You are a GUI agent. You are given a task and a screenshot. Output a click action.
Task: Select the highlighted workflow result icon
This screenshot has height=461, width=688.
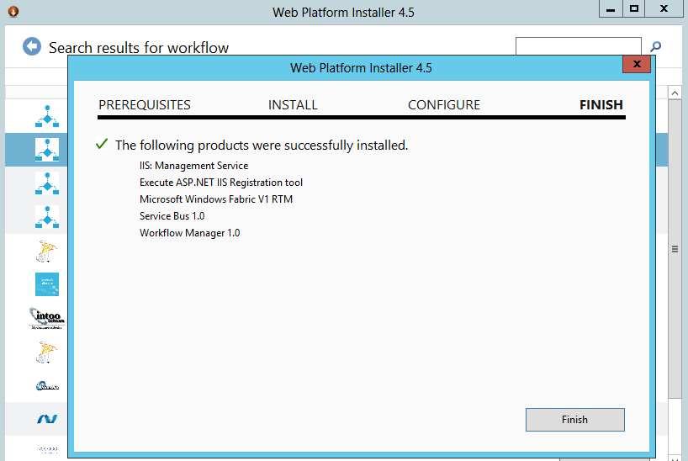(47, 150)
